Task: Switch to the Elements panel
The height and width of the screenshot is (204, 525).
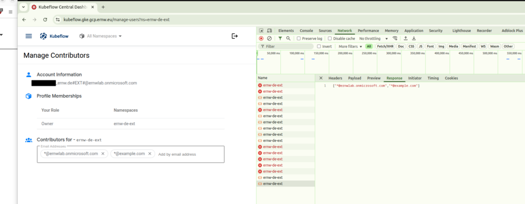Action: tap(286, 30)
